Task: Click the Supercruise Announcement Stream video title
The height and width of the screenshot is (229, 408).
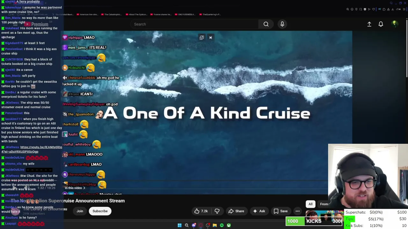Action: tap(68, 201)
